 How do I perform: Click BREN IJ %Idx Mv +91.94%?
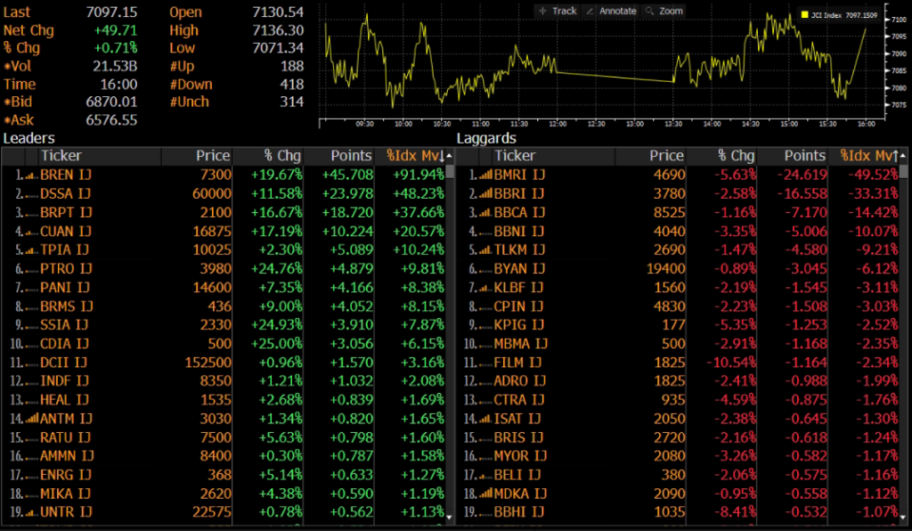[x=419, y=175]
